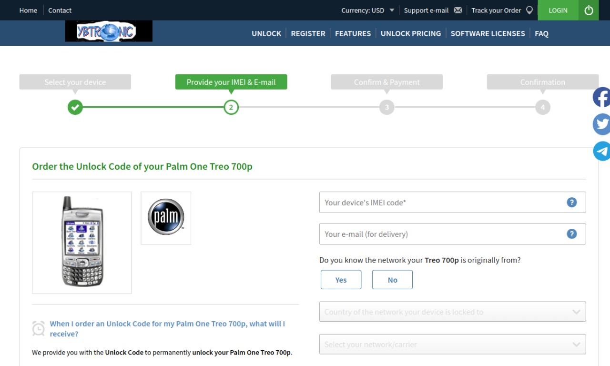Click the Palm brand logo
This screenshot has width=610, height=366.
coord(166,218)
